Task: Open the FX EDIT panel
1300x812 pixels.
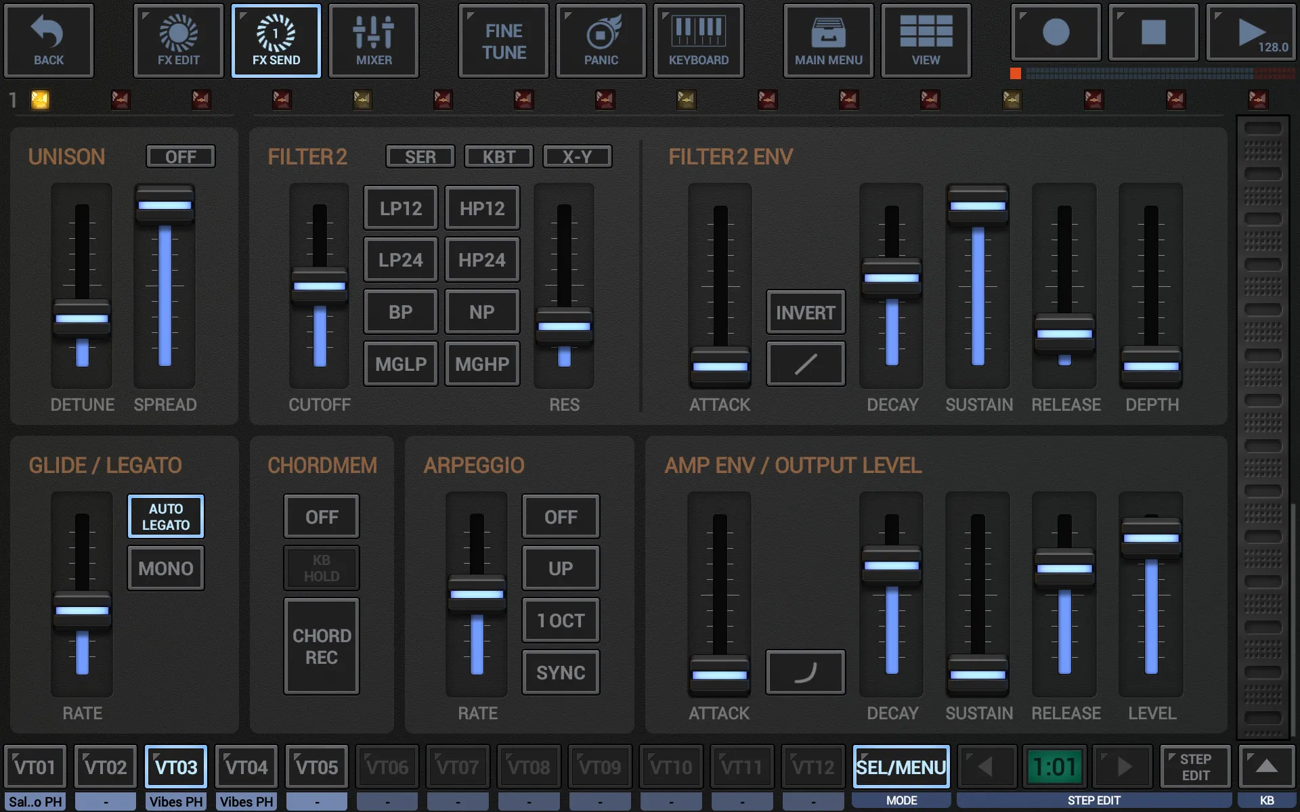Action: point(178,39)
